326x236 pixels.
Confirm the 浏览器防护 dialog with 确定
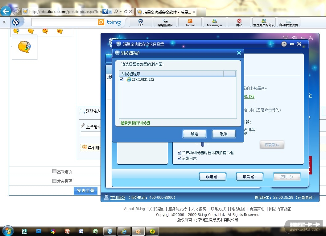tap(195, 134)
